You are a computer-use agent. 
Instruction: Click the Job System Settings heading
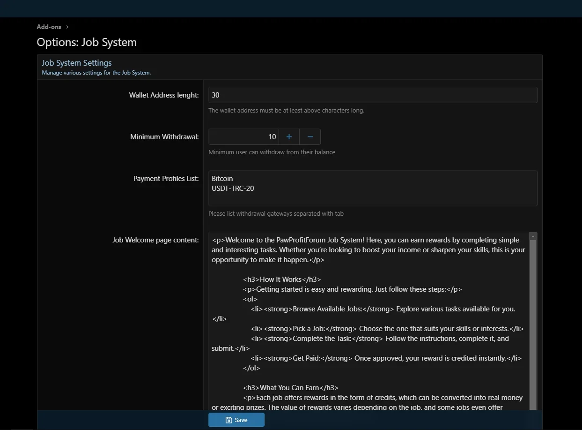(x=77, y=63)
